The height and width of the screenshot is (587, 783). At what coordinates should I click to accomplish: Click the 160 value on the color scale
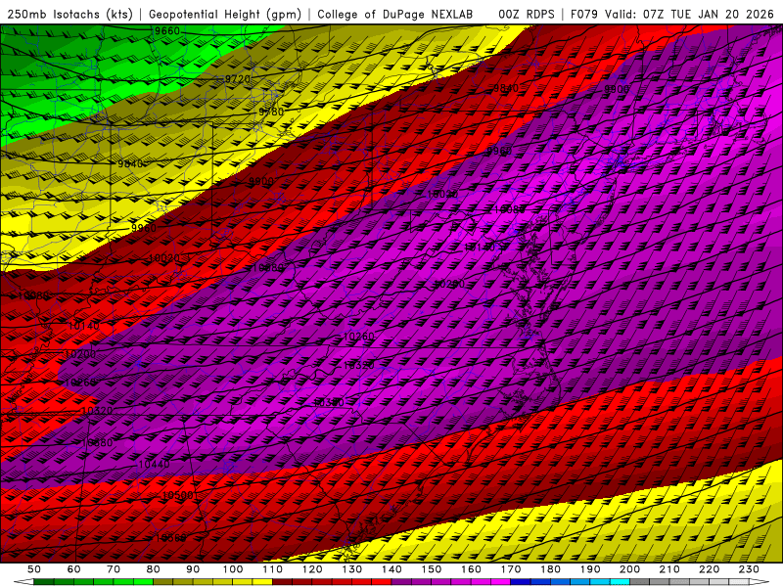coord(471,569)
